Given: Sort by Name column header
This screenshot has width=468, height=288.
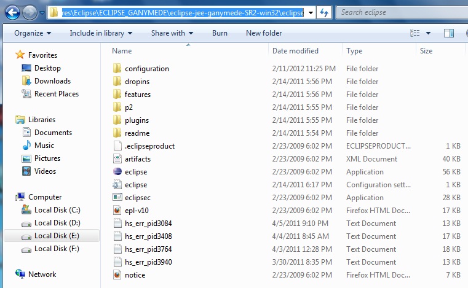Looking at the screenshot, I should pos(122,51).
